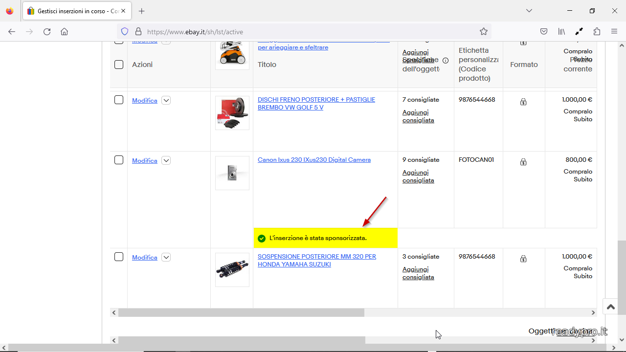This screenshot has height=352, width=626.
Task: Click the 800,00 € price cell
Action: (x=579, y=160)
